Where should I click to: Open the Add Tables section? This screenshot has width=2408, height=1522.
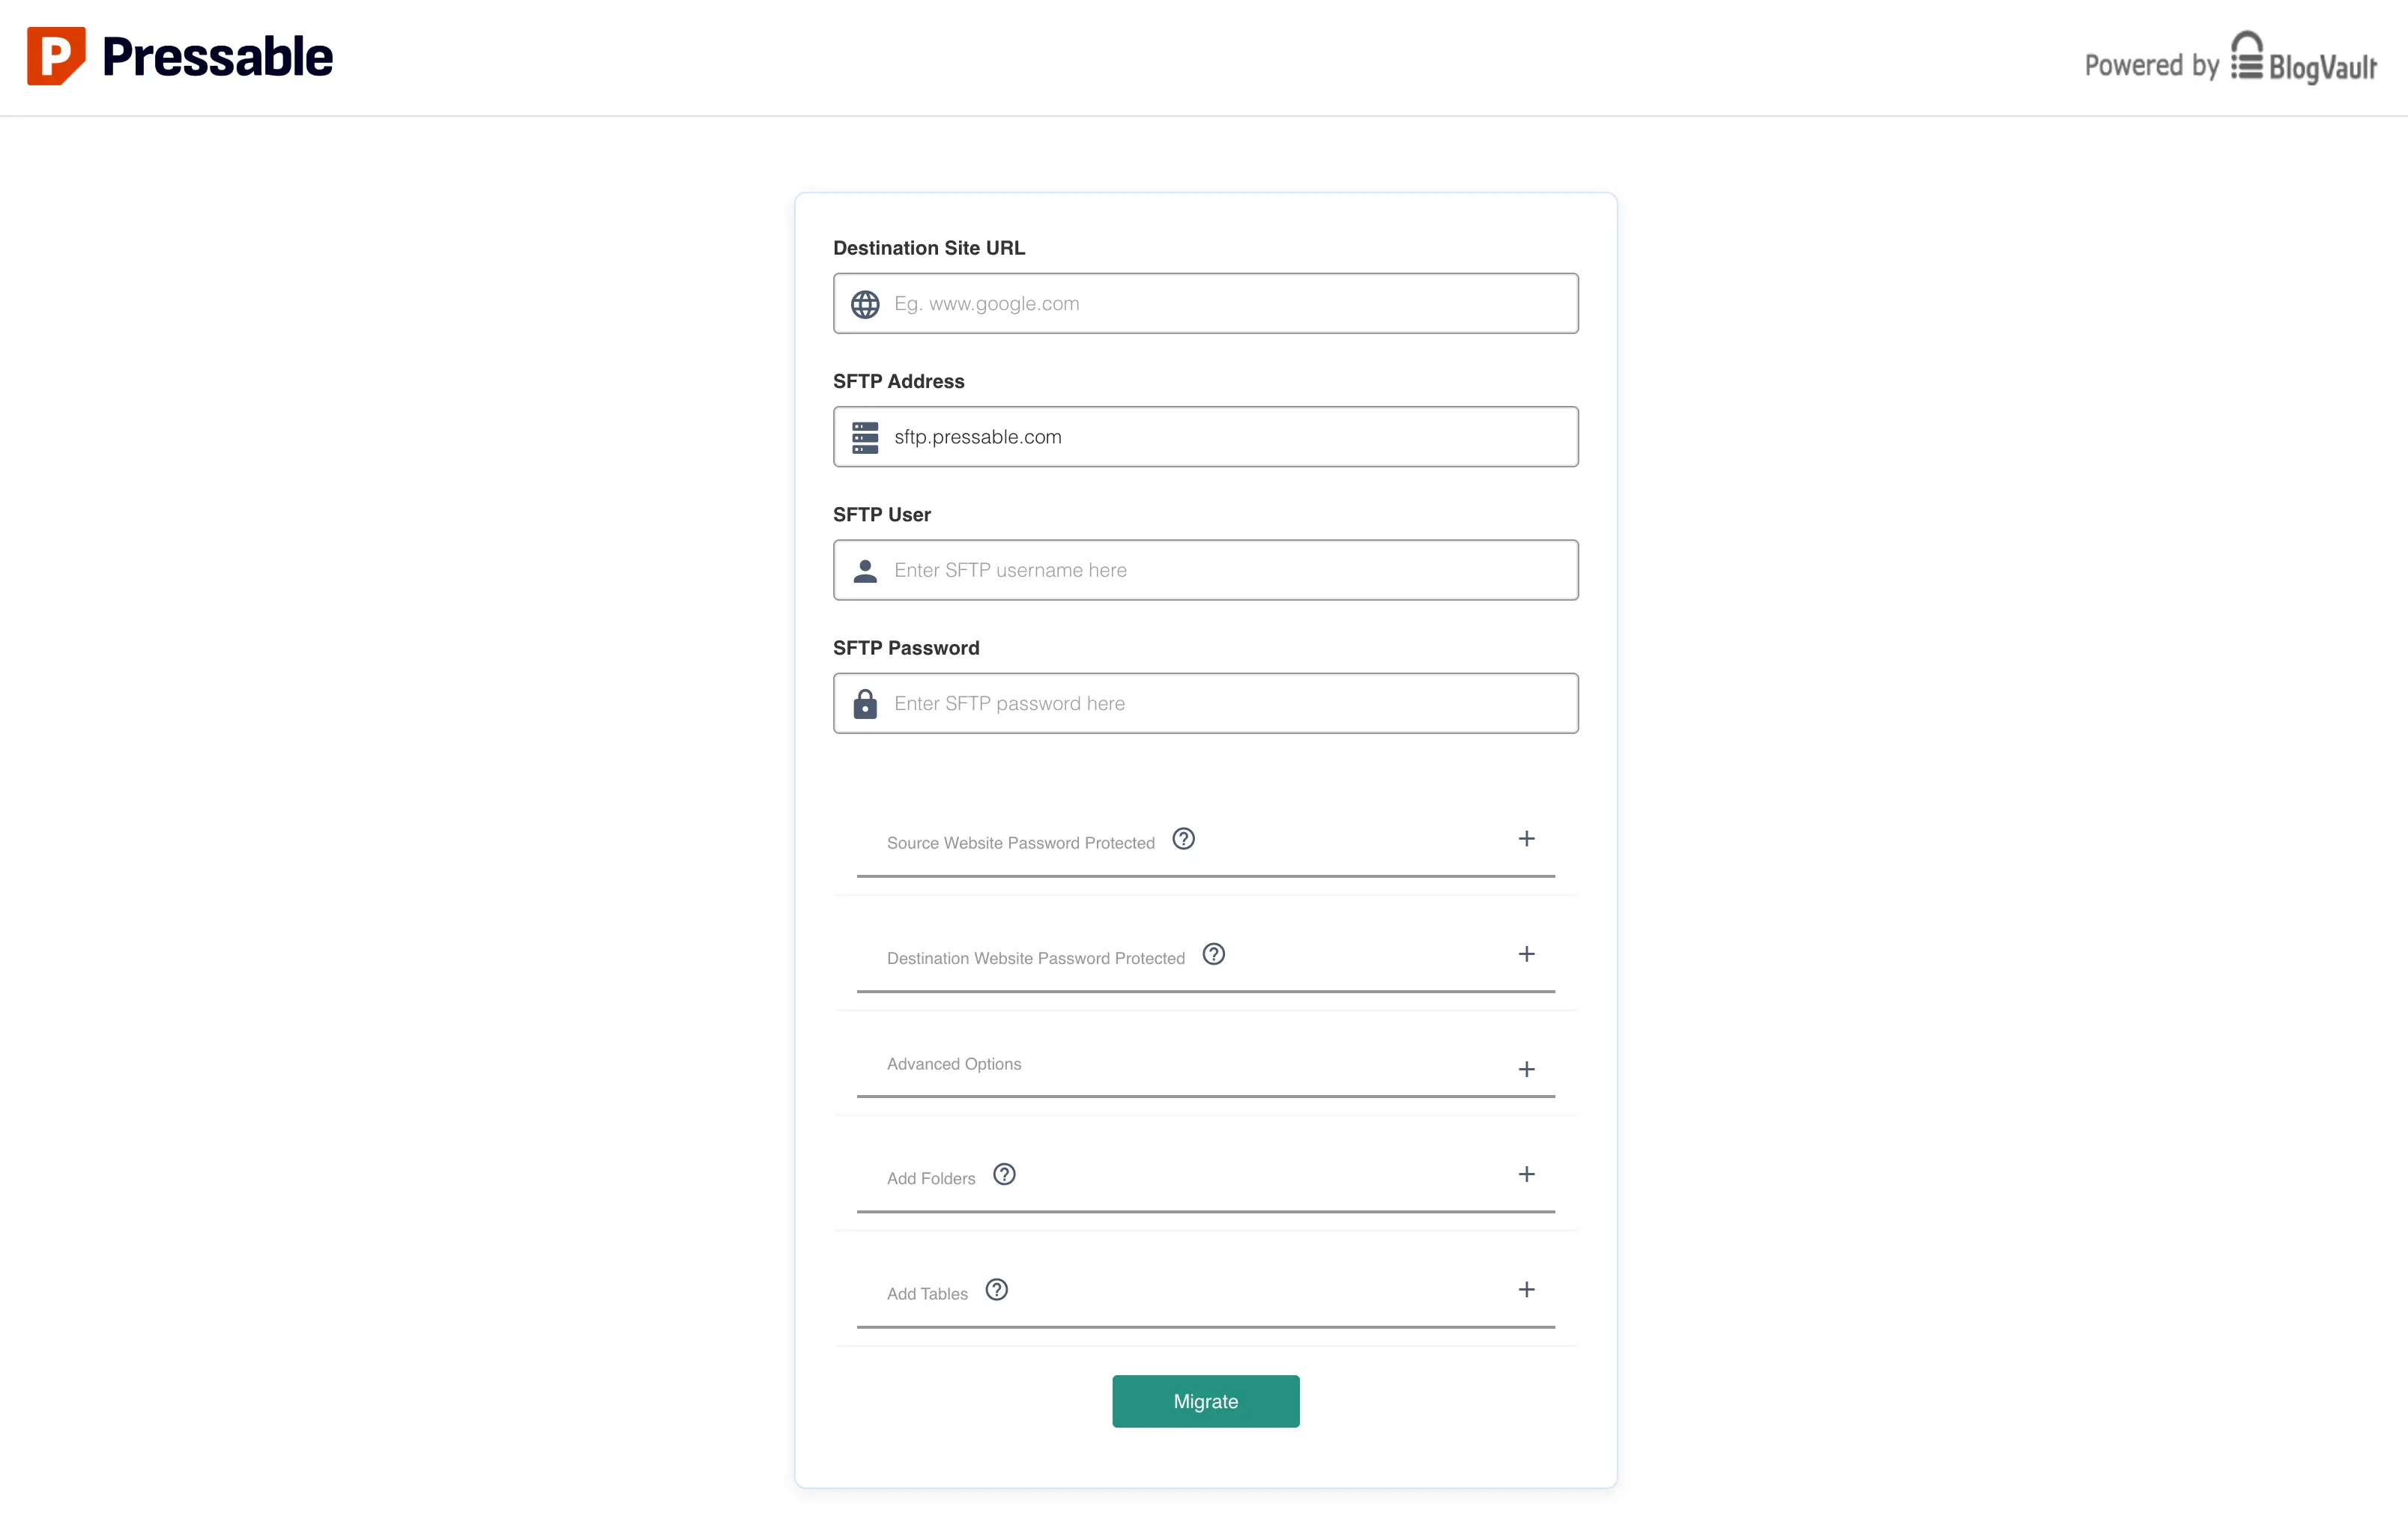coord(1527,1290)
